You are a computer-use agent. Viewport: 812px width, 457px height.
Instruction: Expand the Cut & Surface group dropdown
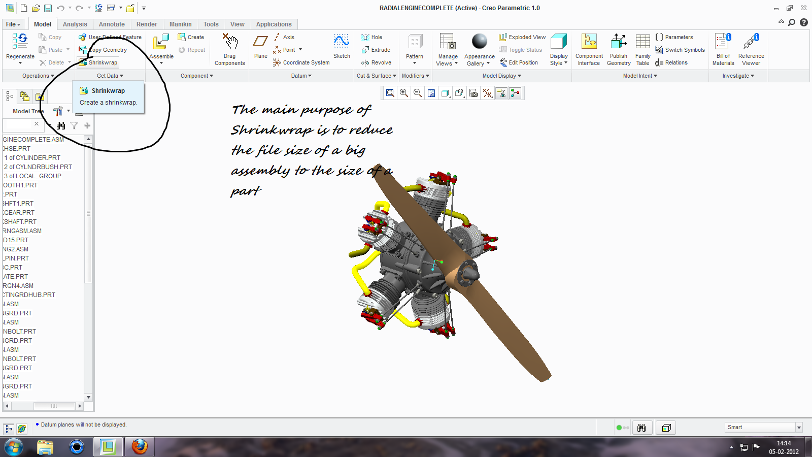click(376, 76)
